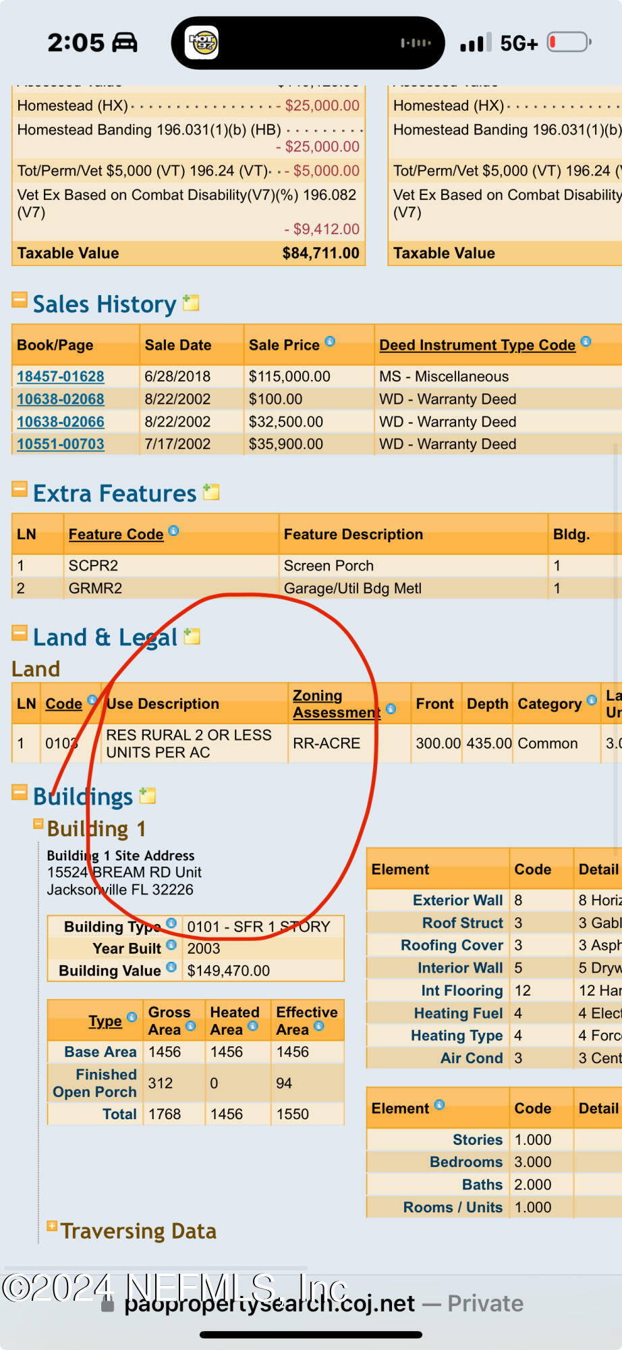Collapse the Buildings section
622x1350 pixels.
(20, 792)
